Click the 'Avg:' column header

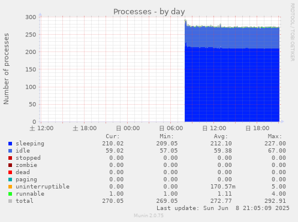221,136
